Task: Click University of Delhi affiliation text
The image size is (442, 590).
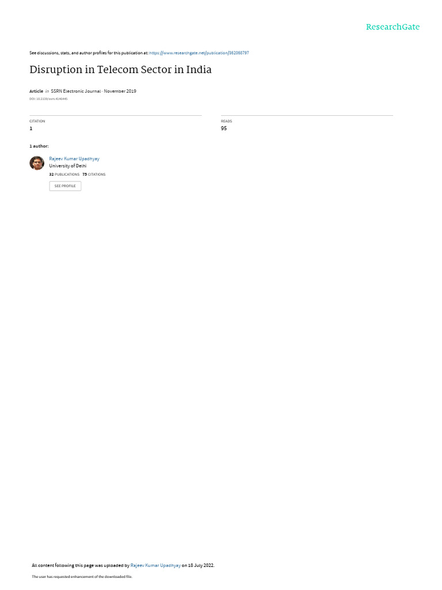Action: tap(68, 166)
